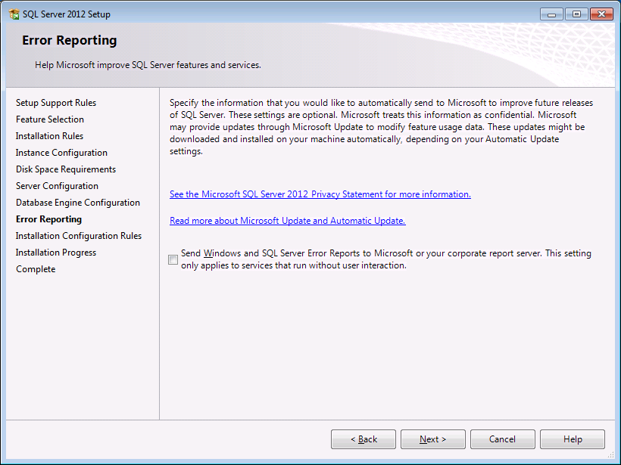Enable sending Windows and SQL Server Error Reports
Screen dimensions: 621x465
pyautogui.click(x=173, y=259)
